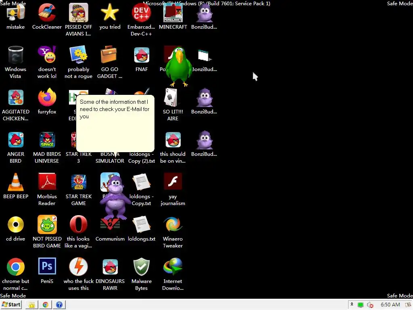Image resolution: width=413 pixels, height=310 pixels.
Task: Launch 'NOT PISSED BIRD GAME' pig icon
Action: (x=47, y=224)
